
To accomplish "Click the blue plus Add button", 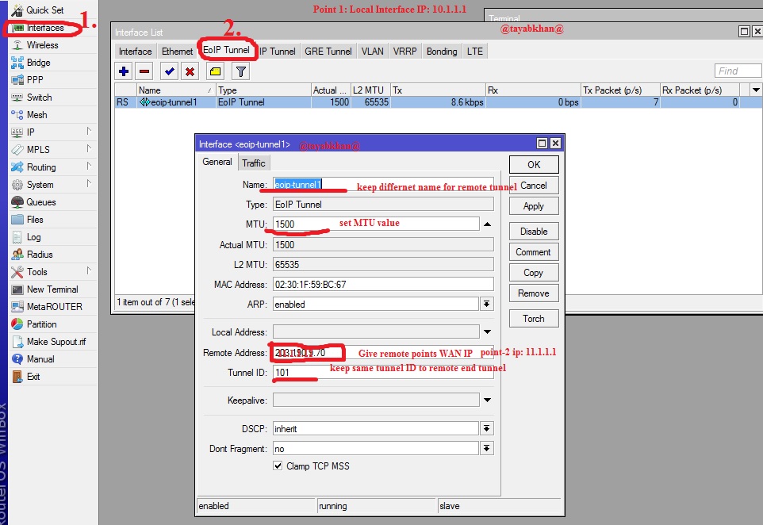I will pyautogui.click(x=124, y=71).
